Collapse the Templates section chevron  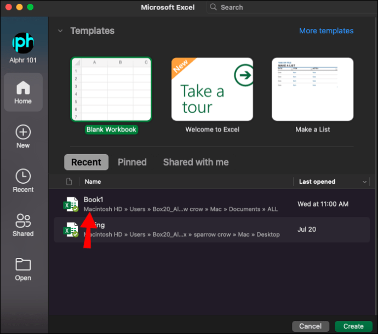pos(60,31)
